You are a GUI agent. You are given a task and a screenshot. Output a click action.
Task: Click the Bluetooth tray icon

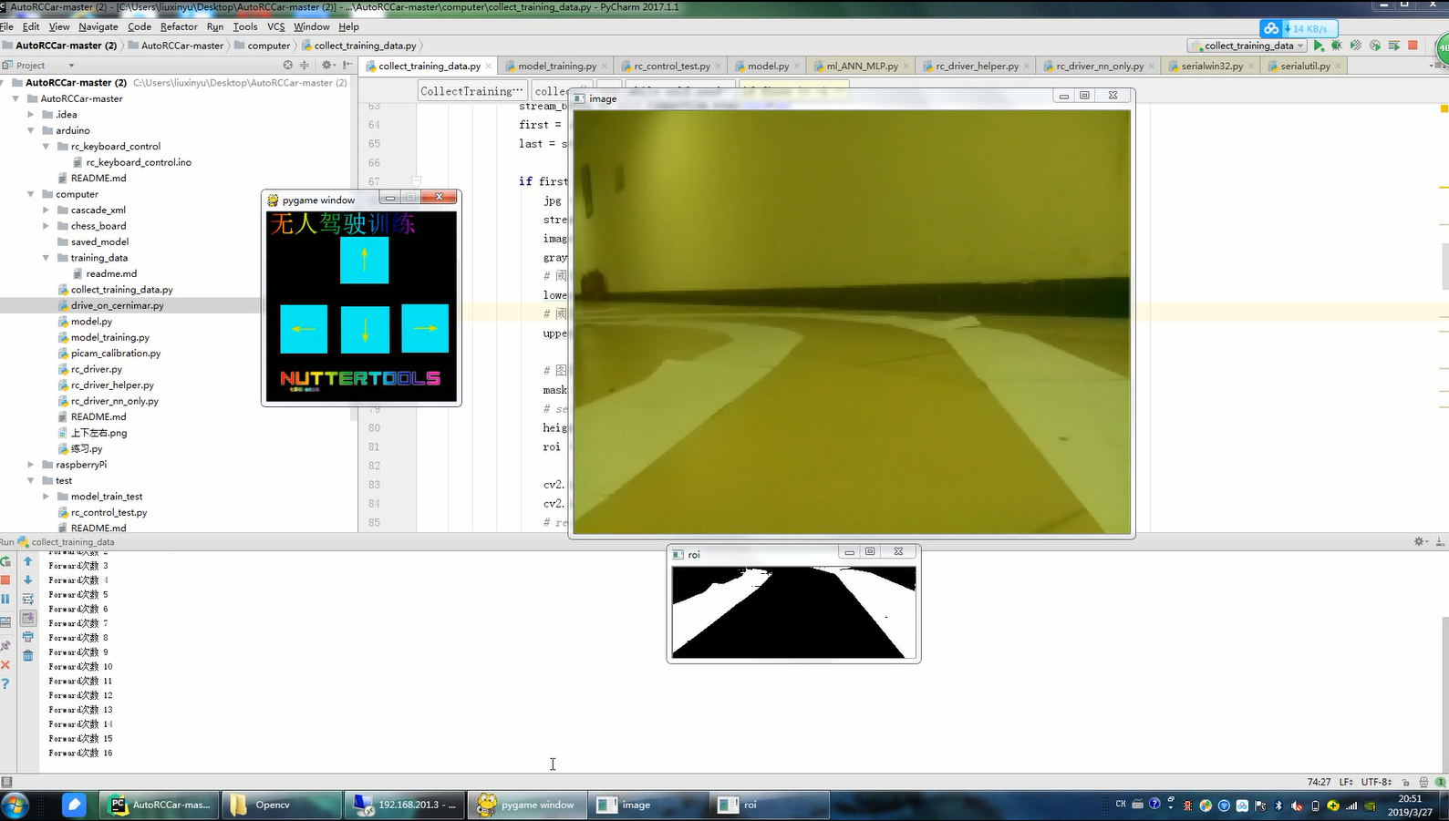tap(1278, 806)
